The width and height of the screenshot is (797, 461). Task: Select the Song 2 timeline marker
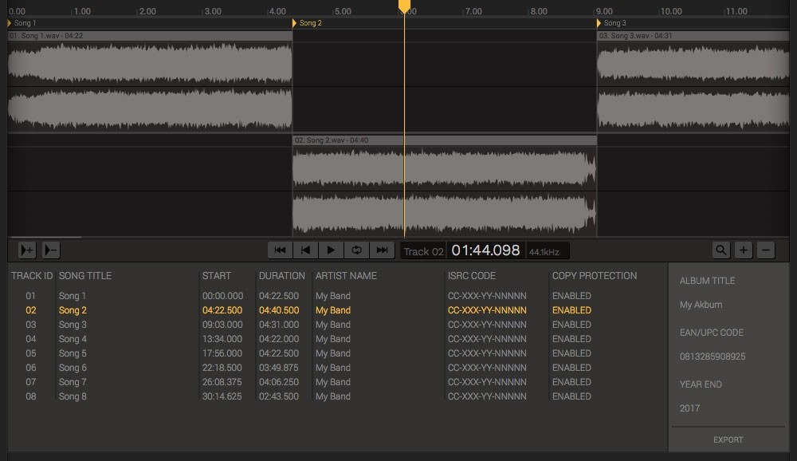[307, 23]
